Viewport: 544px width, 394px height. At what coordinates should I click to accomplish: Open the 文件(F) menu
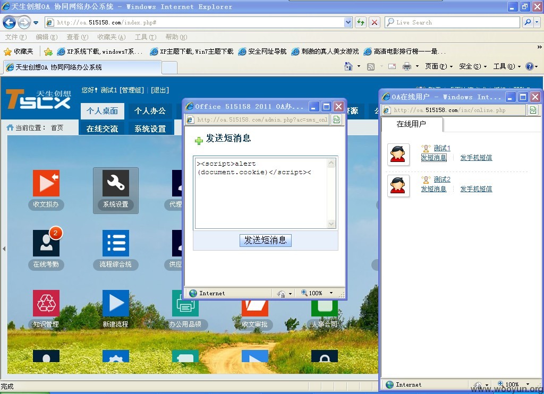coord(15,37)
